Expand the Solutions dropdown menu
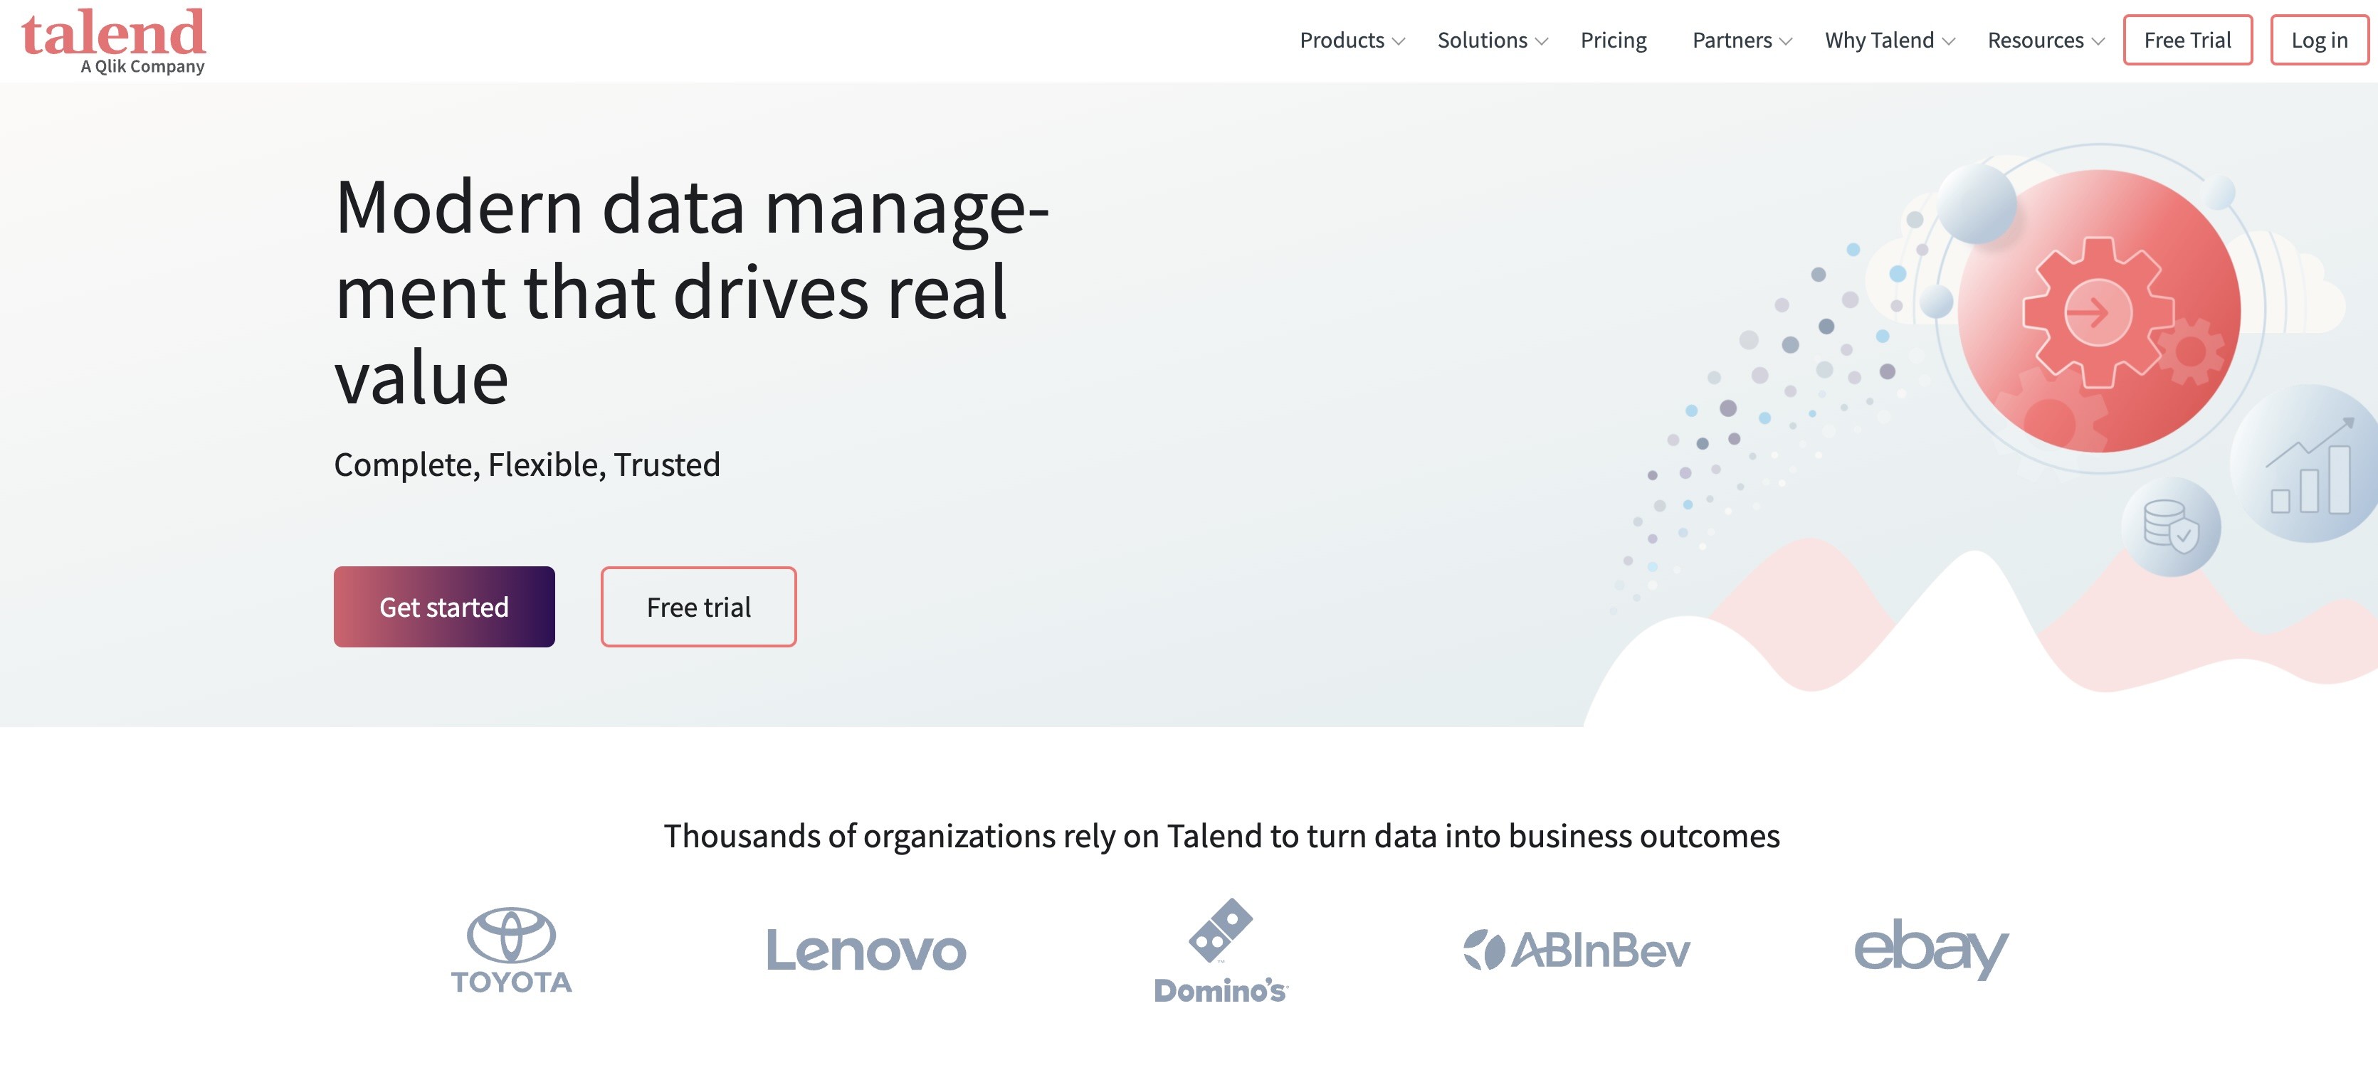2378x1070 pixels. (x=1492, y=41)
